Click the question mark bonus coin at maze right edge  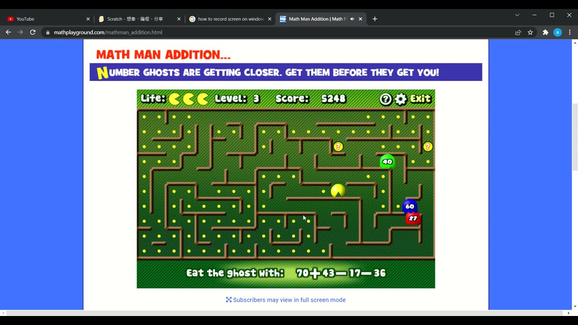428,147
